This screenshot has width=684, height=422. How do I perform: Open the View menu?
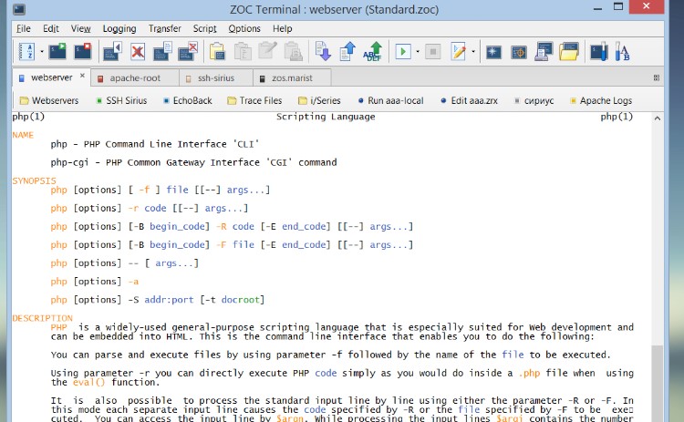click(x=80, y=29)
